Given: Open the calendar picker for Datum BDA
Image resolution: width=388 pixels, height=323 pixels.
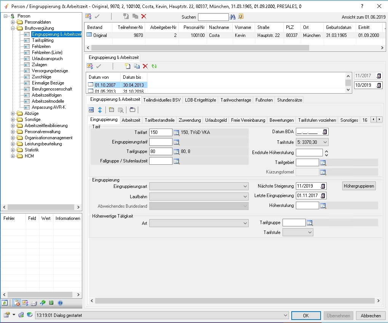Looking at the screenshot, I should 325,132.
